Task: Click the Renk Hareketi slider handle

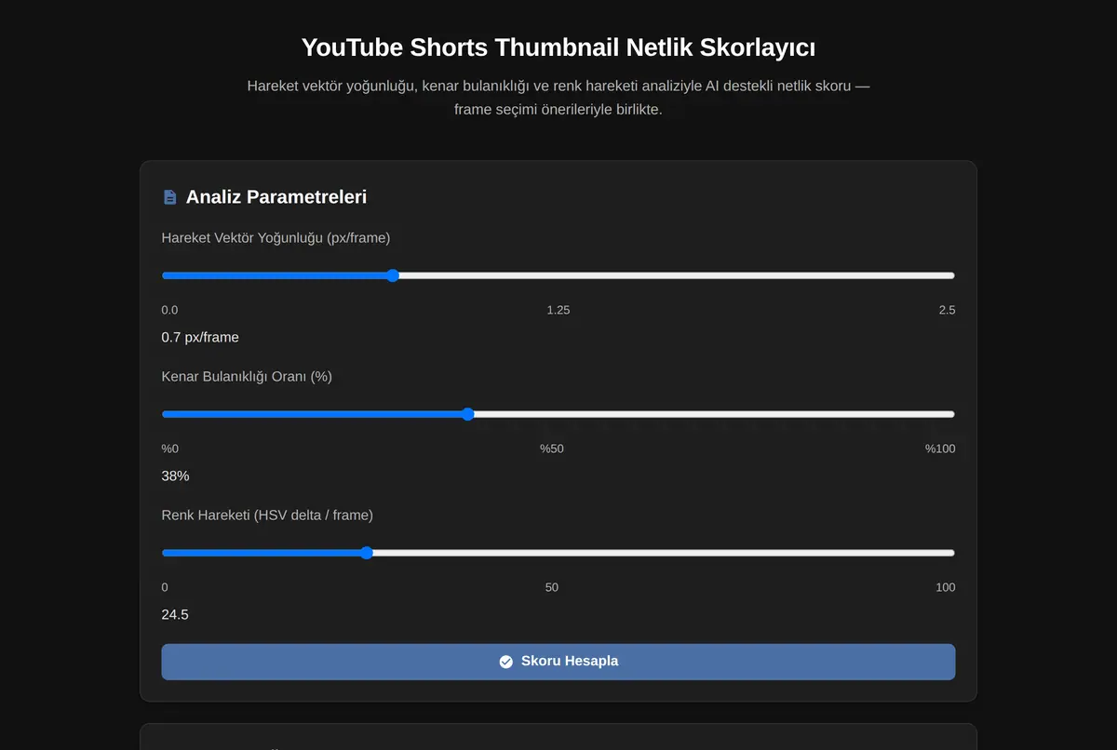Action: click(367, 553)
